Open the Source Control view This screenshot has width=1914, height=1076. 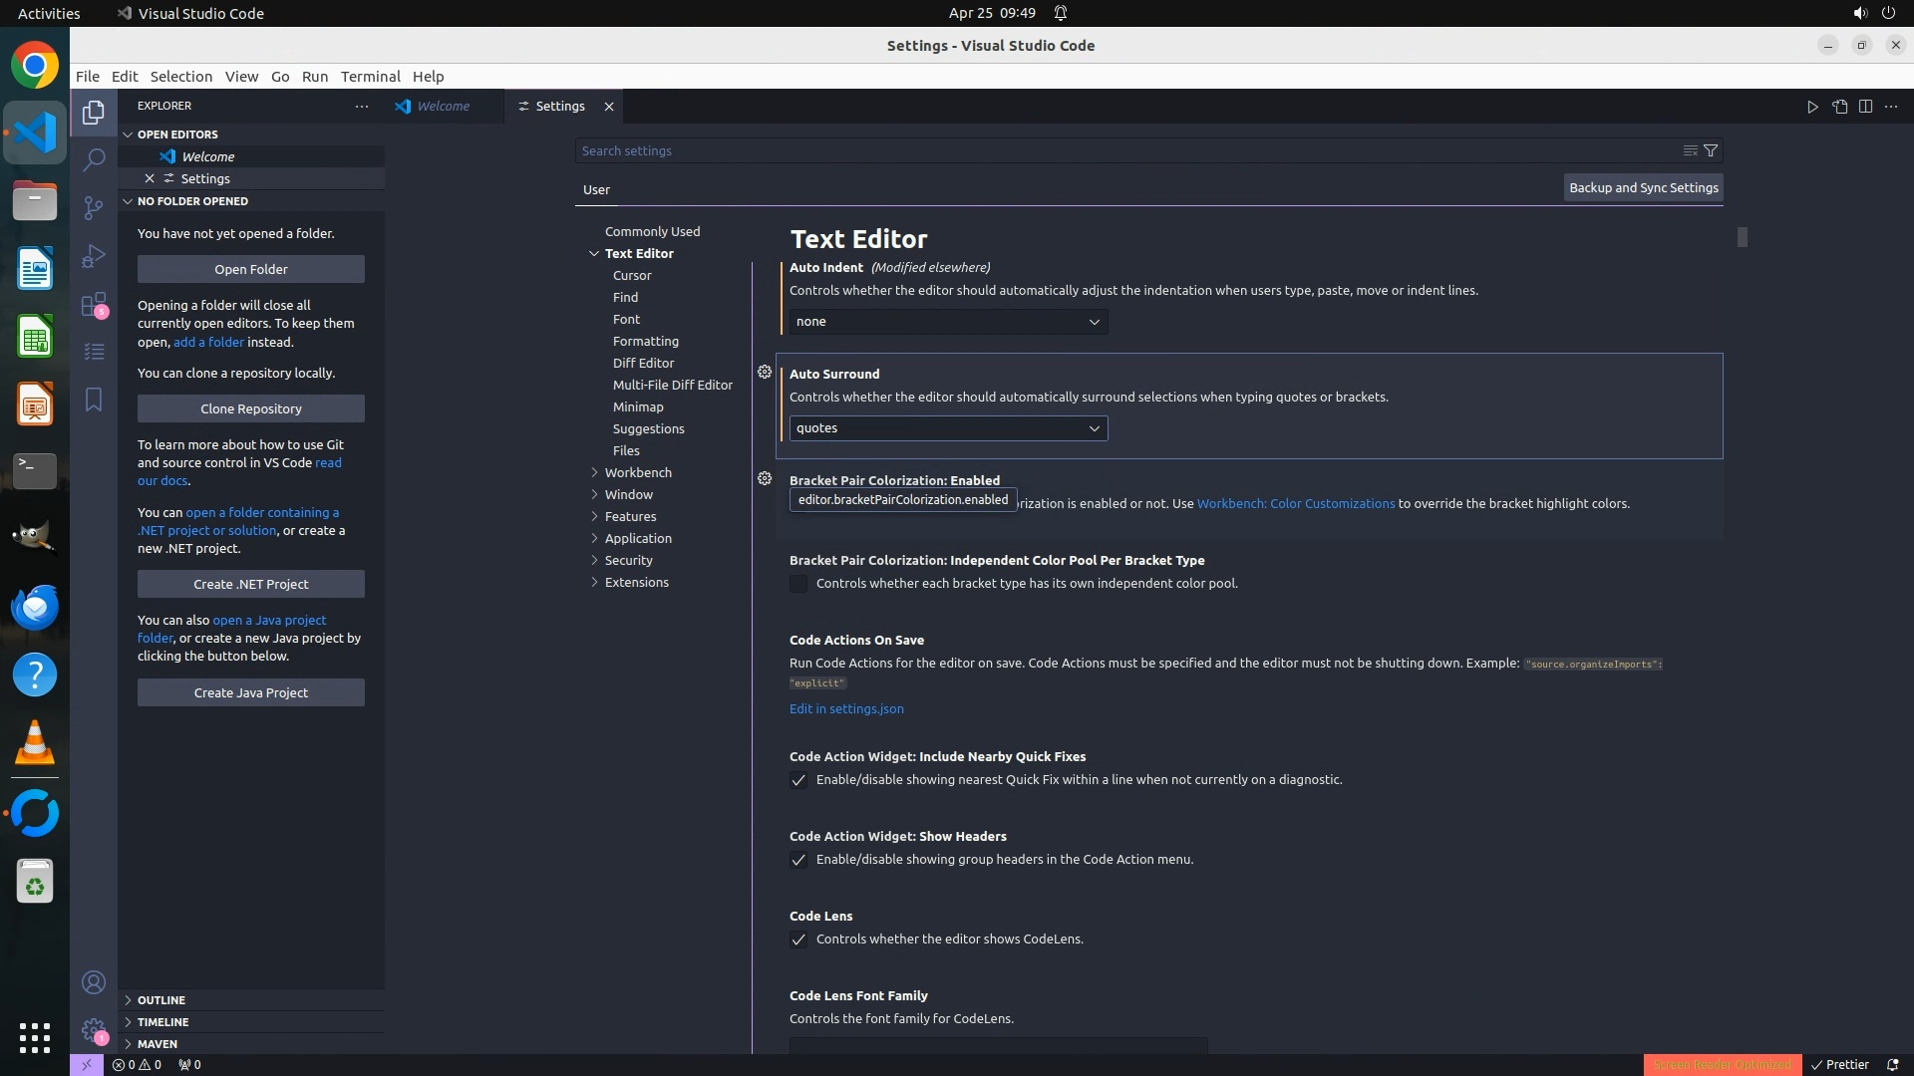click(x=94, y=207)
